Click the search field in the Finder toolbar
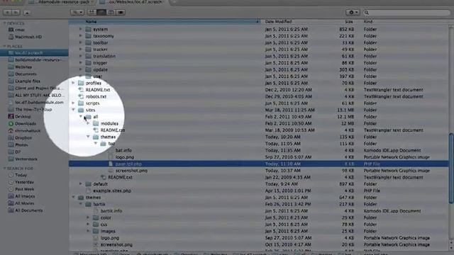This screenshot has width=454, height=255. 406,13
